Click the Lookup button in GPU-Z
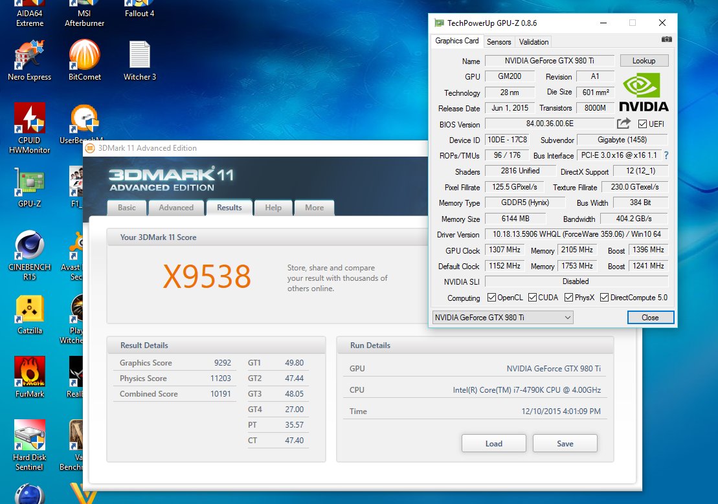Screen dimensions: 718x504 (x=644, y=61)
